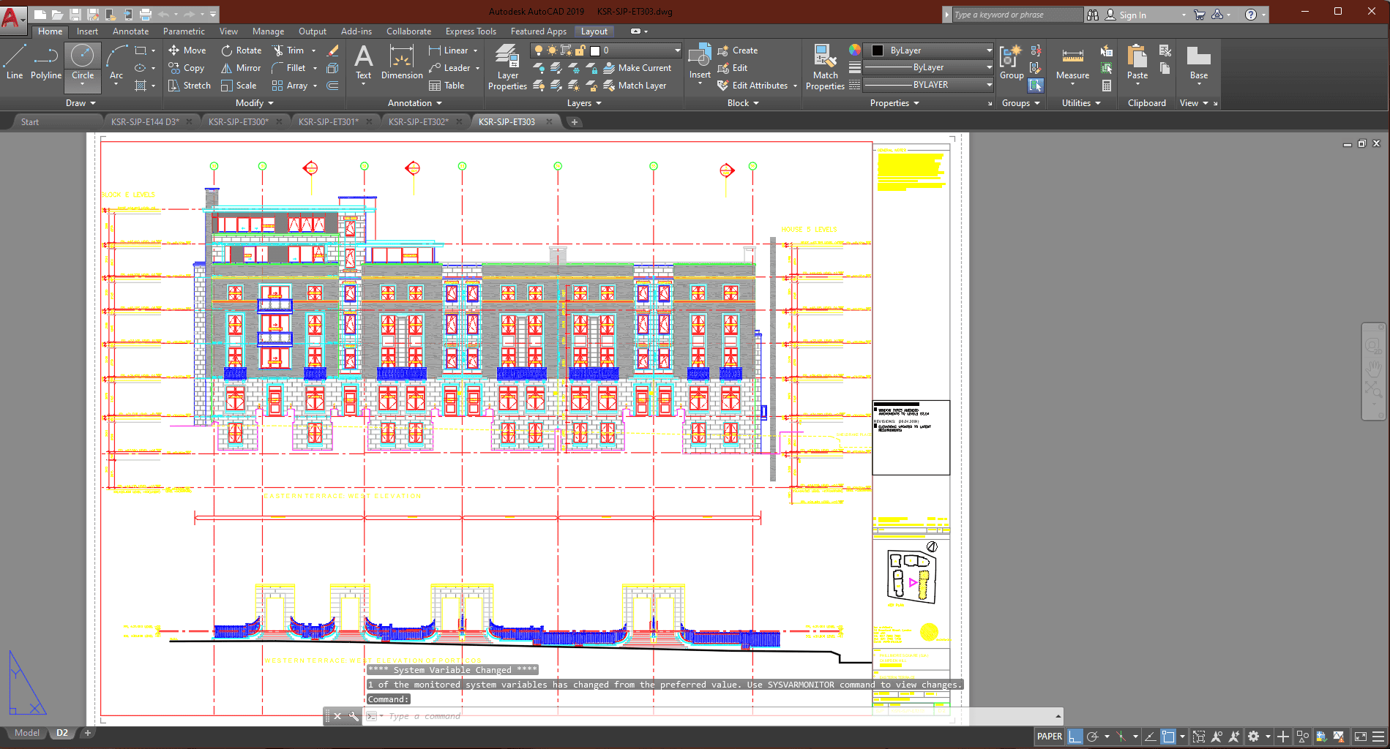Open the Annotate ribbon tab

130,31
